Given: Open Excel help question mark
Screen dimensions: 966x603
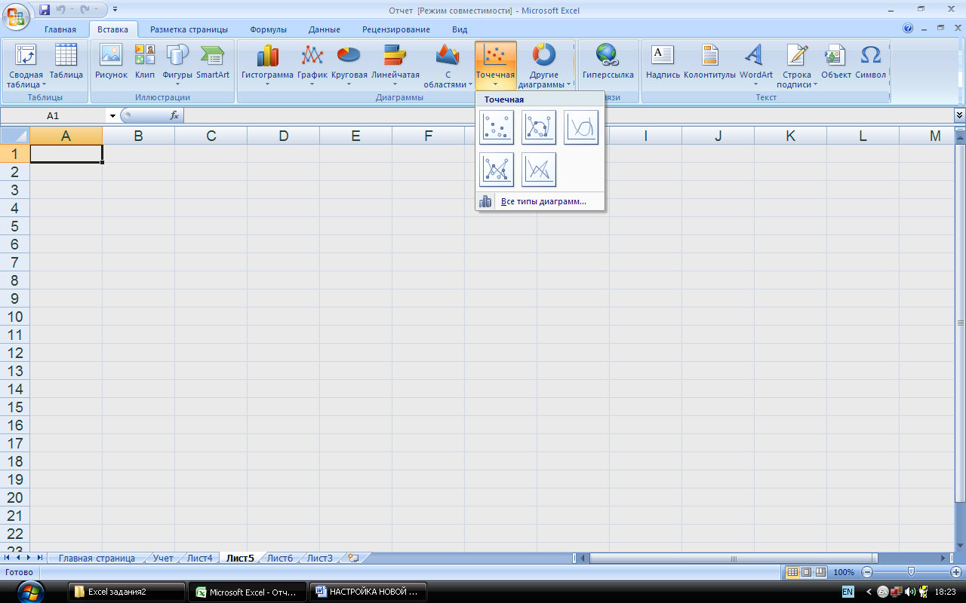Looking at the screenshot, I should [x=908, y=28].
